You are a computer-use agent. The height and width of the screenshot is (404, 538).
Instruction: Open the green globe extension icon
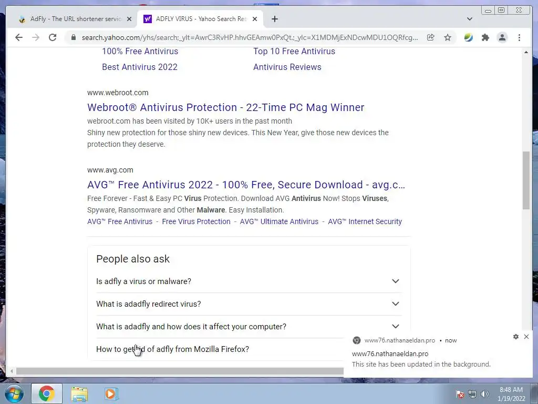click(x=468, y=37)
